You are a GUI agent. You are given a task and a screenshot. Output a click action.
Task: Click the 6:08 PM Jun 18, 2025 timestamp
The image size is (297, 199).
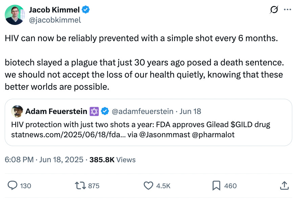coord(44,160)
